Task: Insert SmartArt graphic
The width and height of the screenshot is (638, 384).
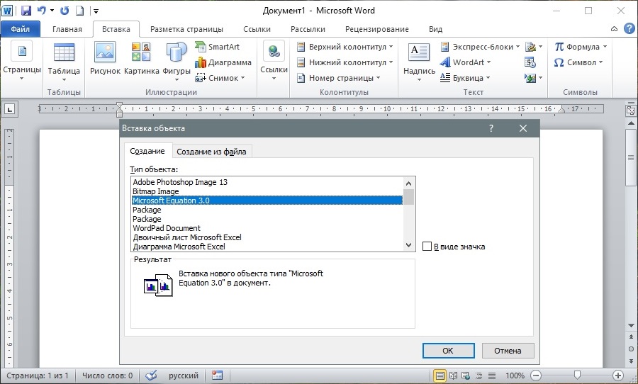Action: [217, 47]
